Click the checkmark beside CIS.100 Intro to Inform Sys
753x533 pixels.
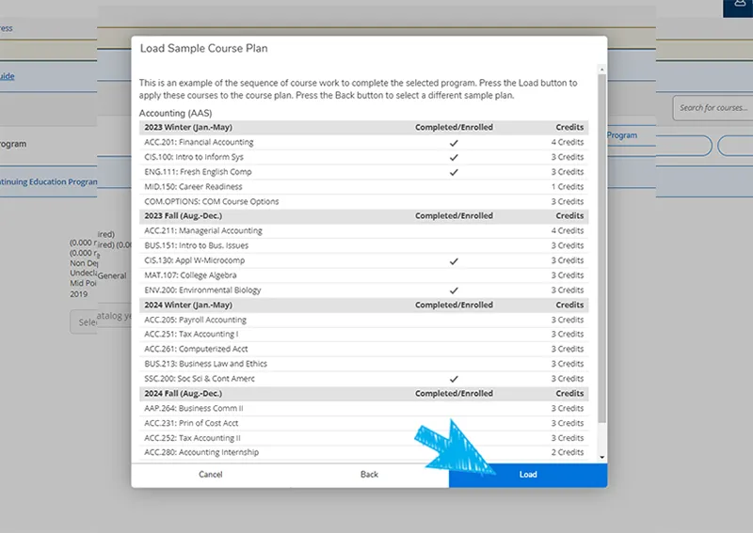[454, 157]
